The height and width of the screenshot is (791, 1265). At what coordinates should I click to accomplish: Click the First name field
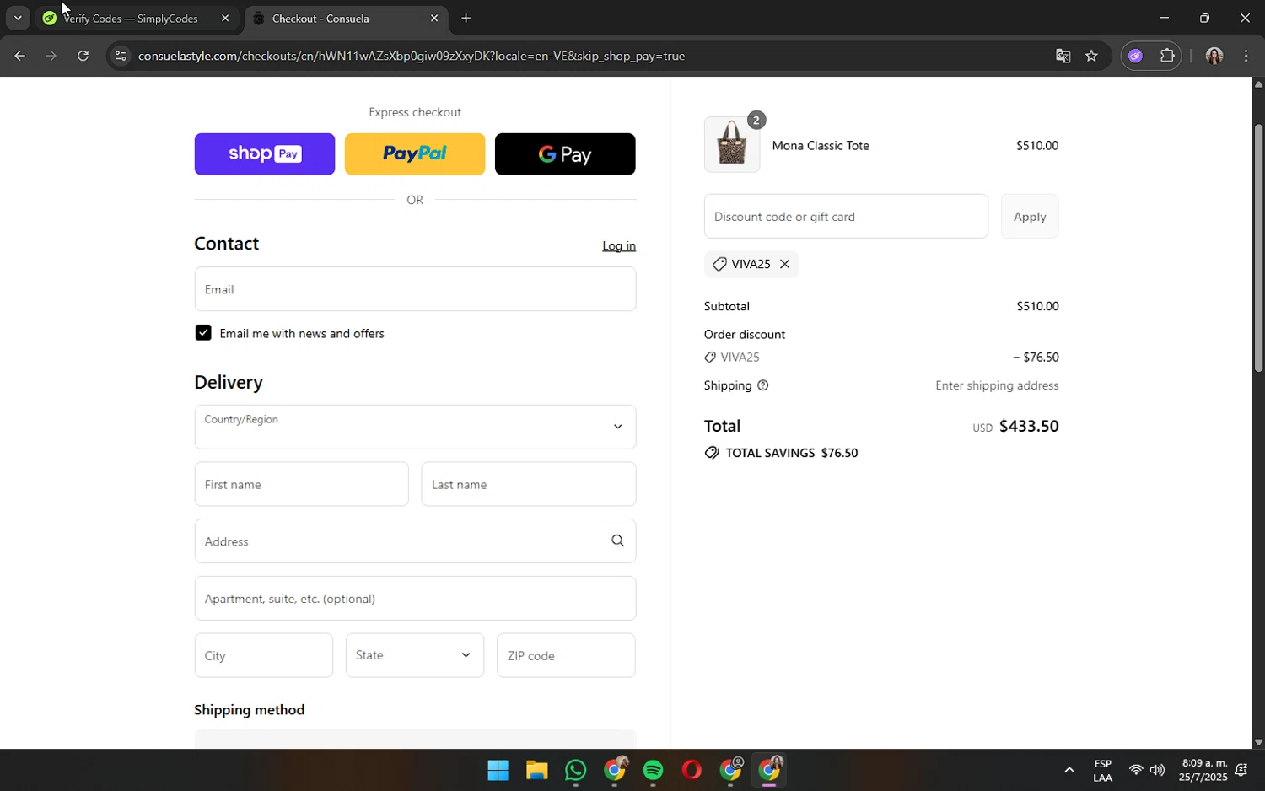coord(301,484)
